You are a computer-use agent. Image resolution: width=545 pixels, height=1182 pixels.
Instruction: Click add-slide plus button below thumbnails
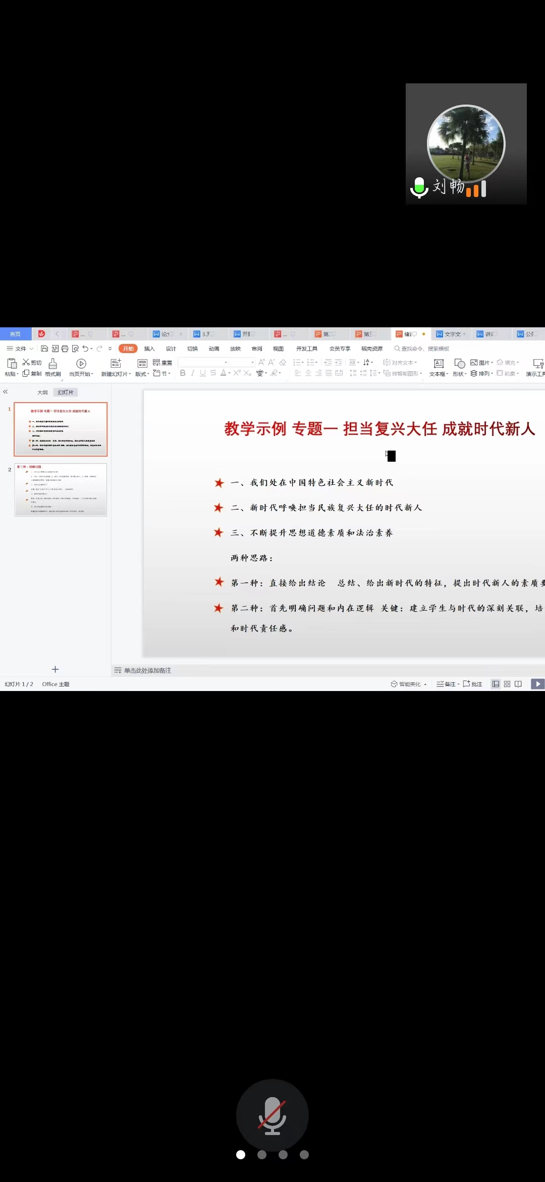pos(56,669)
